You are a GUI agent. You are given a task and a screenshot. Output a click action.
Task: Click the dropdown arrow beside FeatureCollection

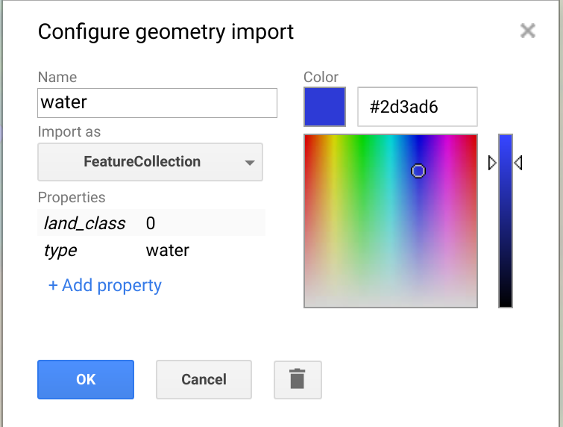click(x=249, y=162)
